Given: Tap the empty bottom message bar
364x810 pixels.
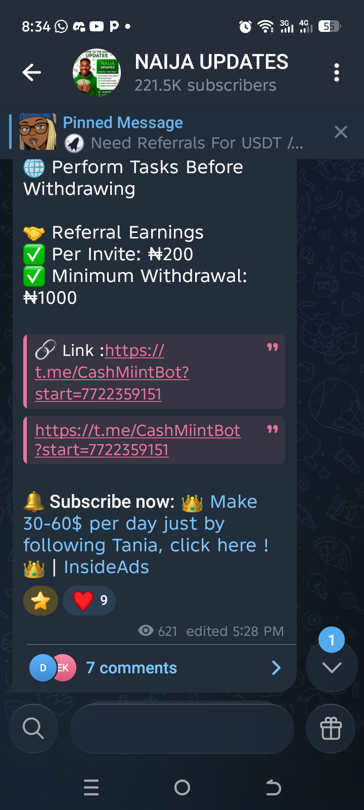Looking at the screenshot, I should 182,728.
